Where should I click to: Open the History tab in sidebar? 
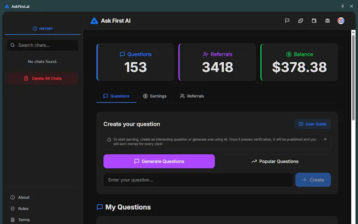43,29
